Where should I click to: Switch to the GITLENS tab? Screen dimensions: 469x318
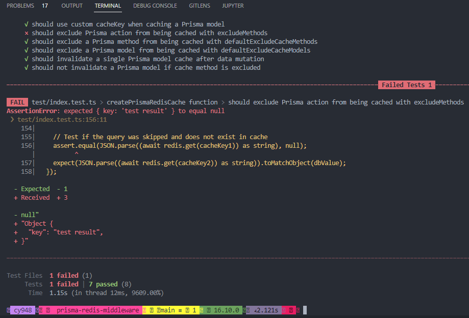(199, 6)
